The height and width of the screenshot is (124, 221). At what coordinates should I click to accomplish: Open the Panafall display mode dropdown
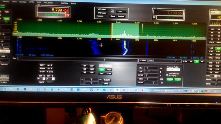tap(105, 66)
